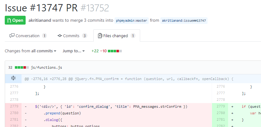
Task: Click the expand diff snowflake icon
Action: point(13,79)
